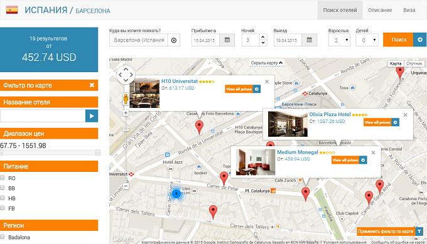
Task: Switch to the Описание tab
Action: click(x=380, y=10)
